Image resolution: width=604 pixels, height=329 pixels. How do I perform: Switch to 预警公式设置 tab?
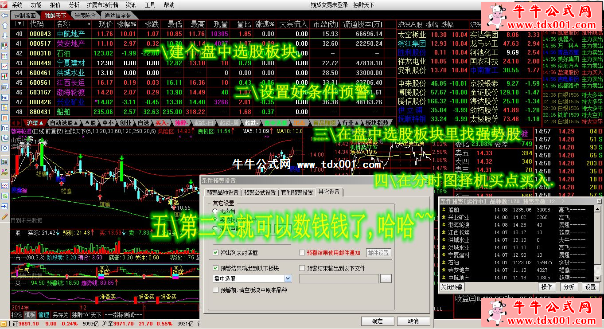pyautogui.click(x=260, y=192)
